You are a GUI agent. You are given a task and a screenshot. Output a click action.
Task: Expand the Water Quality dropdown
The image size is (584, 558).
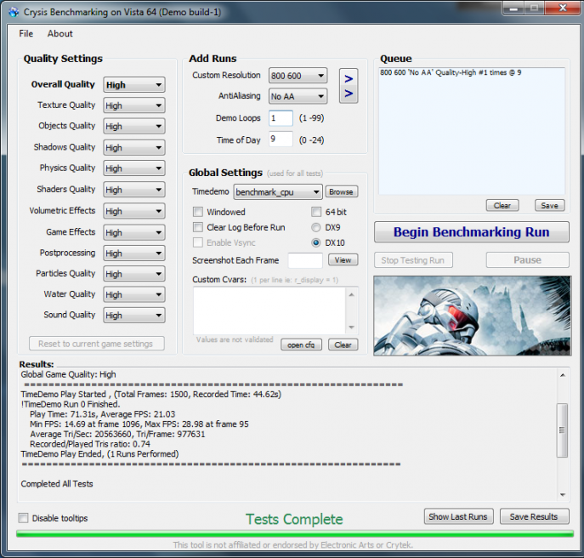pyautogui.click(x=134, y=295)
